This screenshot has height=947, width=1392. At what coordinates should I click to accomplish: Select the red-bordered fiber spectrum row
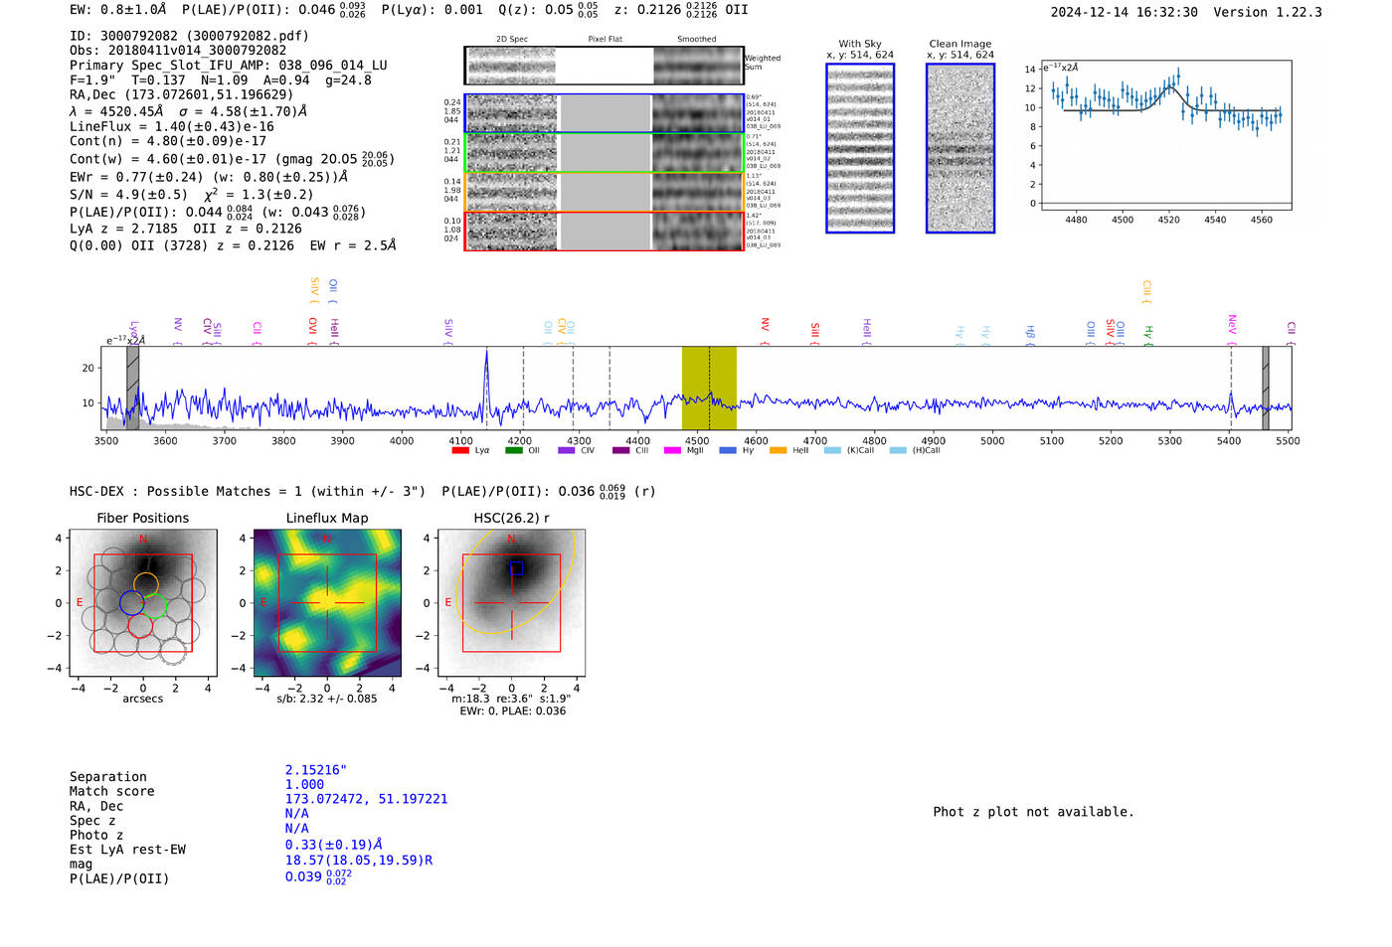(604, 231)
